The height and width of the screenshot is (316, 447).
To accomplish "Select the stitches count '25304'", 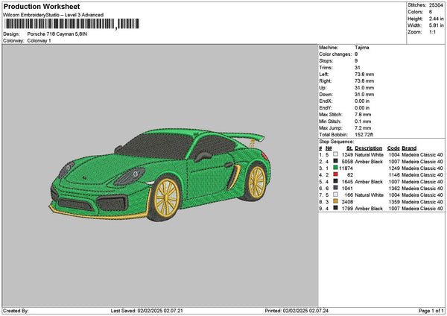I will point(436,5).
